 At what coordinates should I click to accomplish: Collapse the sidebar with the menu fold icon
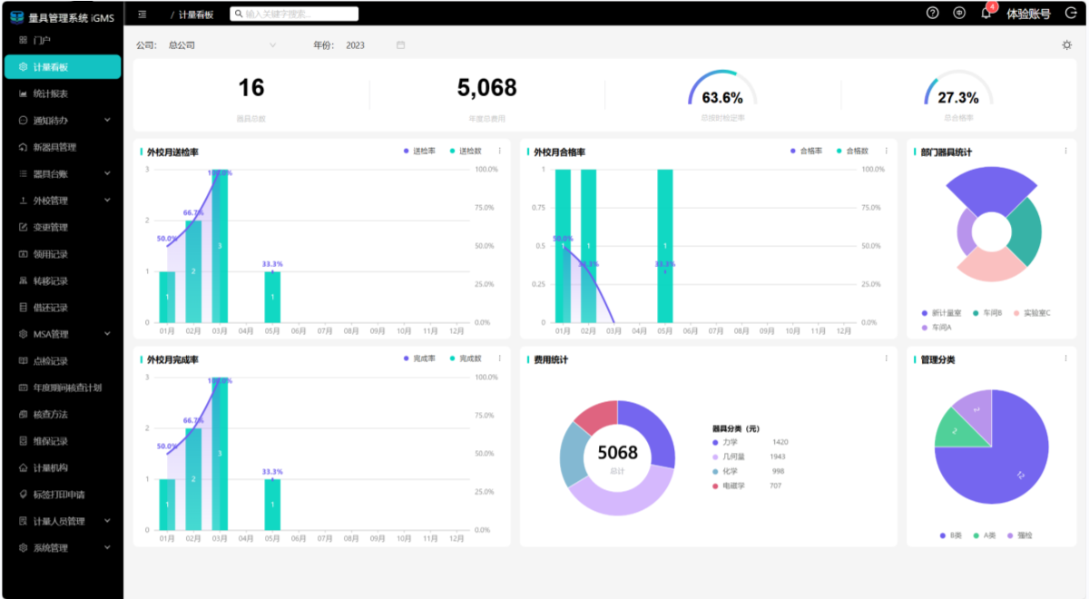coord(142,14)
